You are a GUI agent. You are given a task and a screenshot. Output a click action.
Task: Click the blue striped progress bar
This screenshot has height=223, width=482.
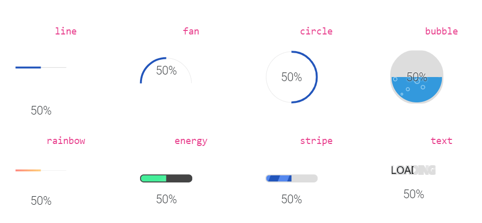(x=291, y=178)
